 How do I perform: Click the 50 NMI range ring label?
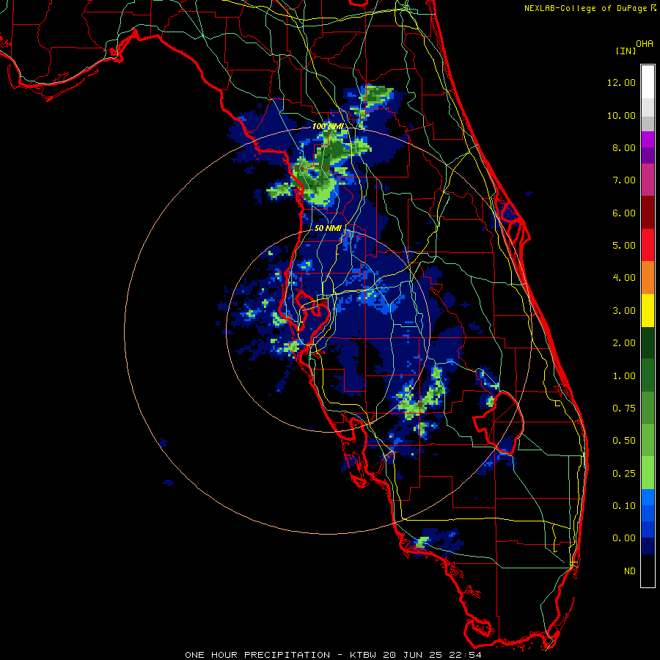[x=328, y=228]
